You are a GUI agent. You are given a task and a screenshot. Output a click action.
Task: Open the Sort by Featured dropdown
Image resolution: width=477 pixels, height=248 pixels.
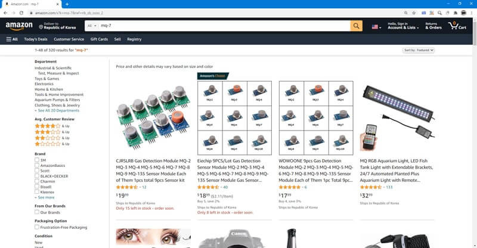click(419, 50)
